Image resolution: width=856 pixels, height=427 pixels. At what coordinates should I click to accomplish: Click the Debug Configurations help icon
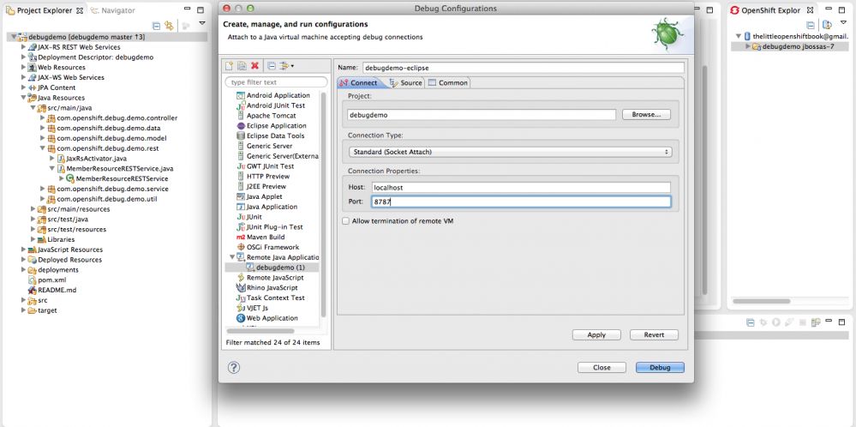click(234, 368)
